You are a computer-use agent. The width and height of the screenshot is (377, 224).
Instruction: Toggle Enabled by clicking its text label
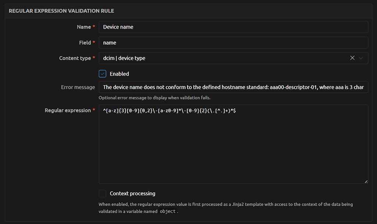tap(119, 74)
